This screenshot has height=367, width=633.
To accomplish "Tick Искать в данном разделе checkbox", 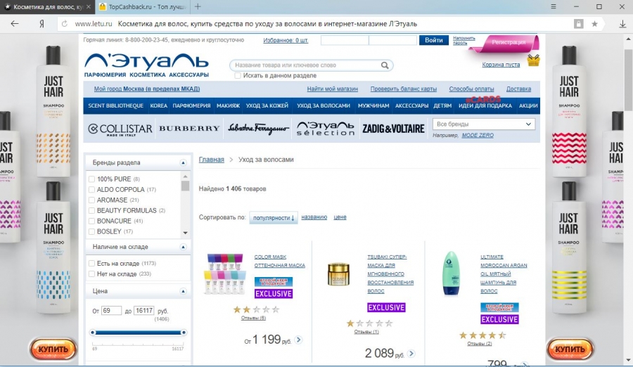I will click(238, 75).
